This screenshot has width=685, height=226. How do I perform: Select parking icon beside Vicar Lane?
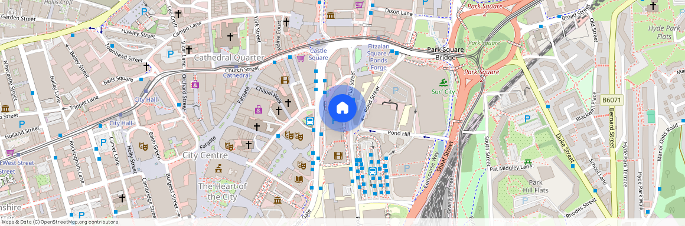(171, 54)
